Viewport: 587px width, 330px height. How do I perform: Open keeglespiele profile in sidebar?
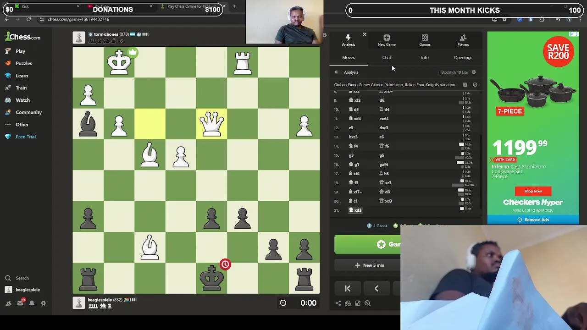pyautogui.click(x=23, y=290)
